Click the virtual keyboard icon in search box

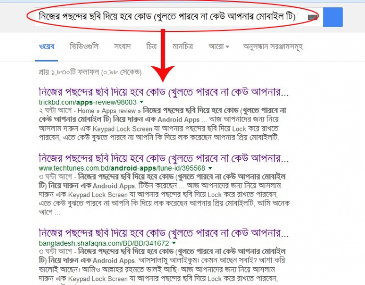[312, 17]
